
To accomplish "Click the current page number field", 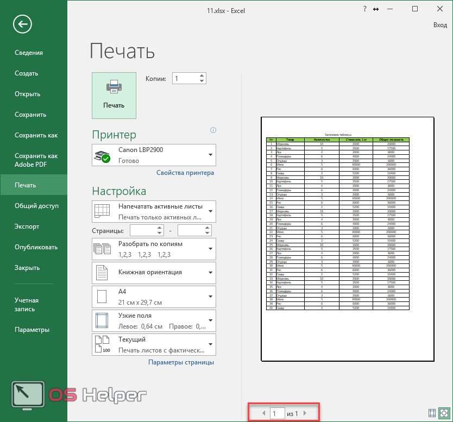I will pos(277,414).
